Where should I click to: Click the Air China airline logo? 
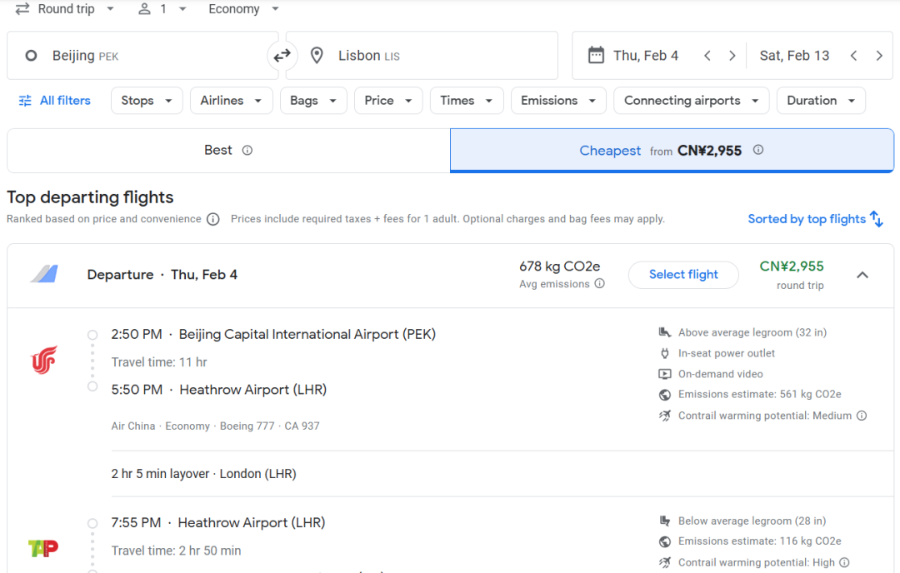[43, 360]
